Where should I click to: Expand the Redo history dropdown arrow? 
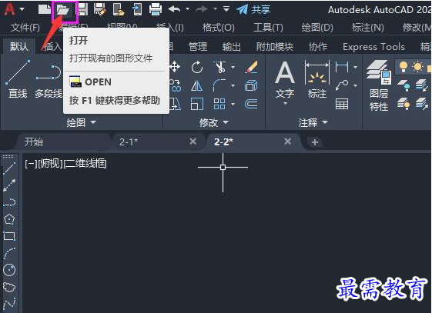click(x=215, y=9)
